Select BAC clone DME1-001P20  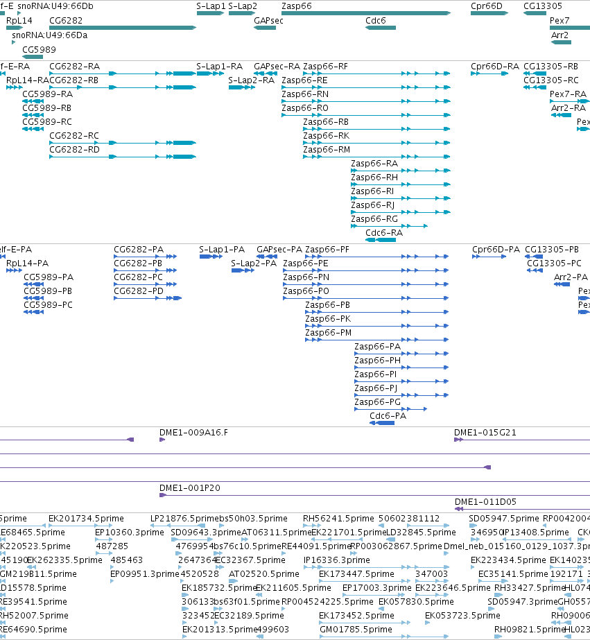click(x=374, y=495)
